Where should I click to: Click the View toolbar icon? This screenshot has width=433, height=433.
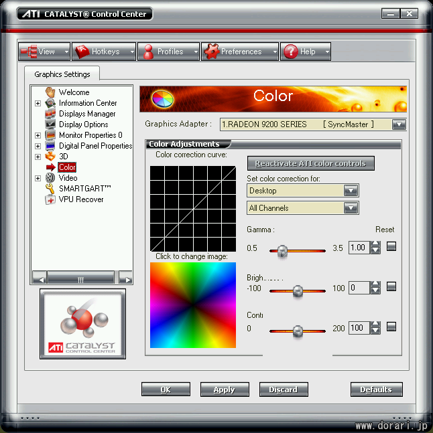coord(29,52)
